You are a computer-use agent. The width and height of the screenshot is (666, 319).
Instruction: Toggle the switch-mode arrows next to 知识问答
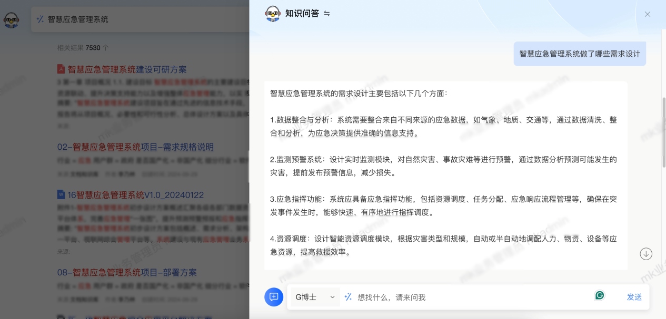point(327,14)
